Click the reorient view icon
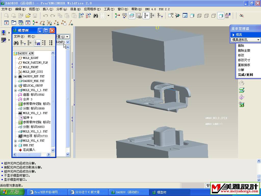Viewport: 261px width, 196px height. click(178, 16)
